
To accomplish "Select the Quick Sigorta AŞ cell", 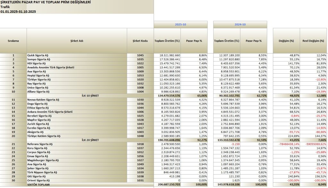I will (x=38, y=55).
